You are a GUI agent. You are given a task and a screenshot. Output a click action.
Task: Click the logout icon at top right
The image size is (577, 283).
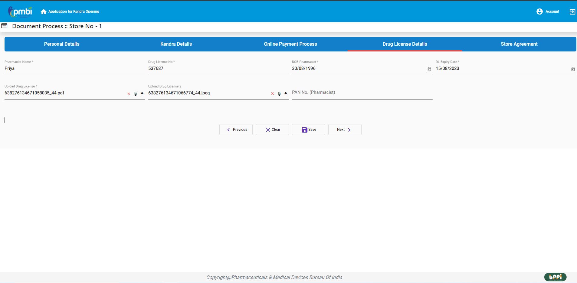[572, 12]
